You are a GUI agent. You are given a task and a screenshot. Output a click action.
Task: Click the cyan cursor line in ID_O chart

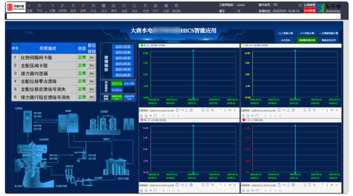(x=193, y=74)
